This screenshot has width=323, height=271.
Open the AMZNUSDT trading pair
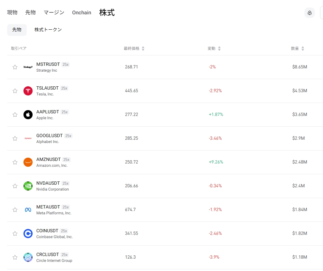click(49, 160)
